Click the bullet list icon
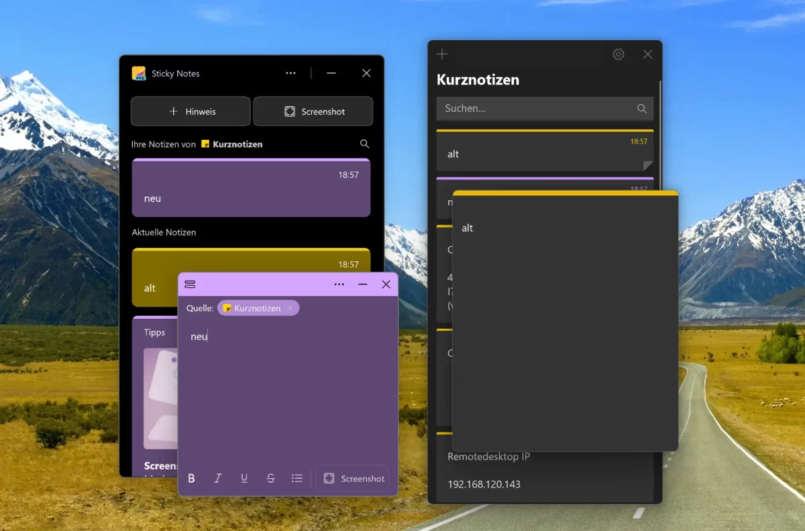 [x=297, y=478]
